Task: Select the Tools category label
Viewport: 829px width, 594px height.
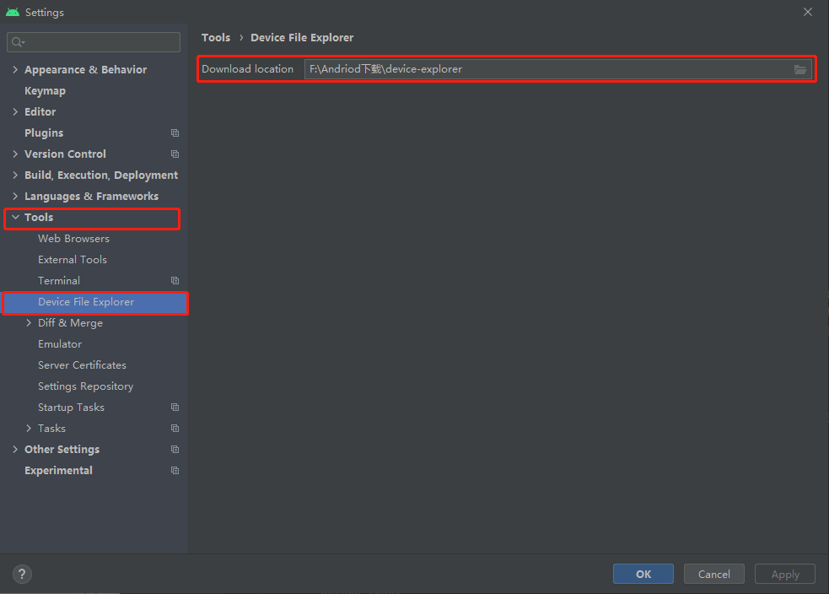Action: click(39, 218)
